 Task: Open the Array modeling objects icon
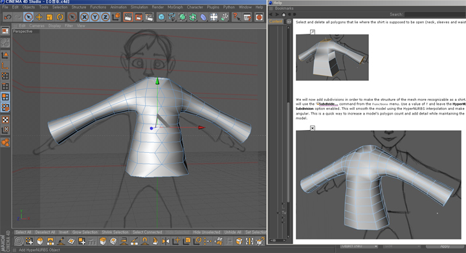(193, 17)
